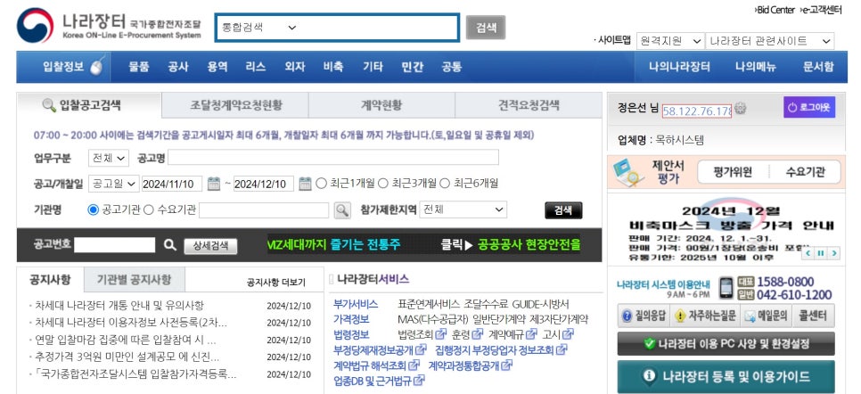Viewport: 861px width, 394px height.
Task: Click the phone icon by 1588-0800
Action: pos(726,288)
